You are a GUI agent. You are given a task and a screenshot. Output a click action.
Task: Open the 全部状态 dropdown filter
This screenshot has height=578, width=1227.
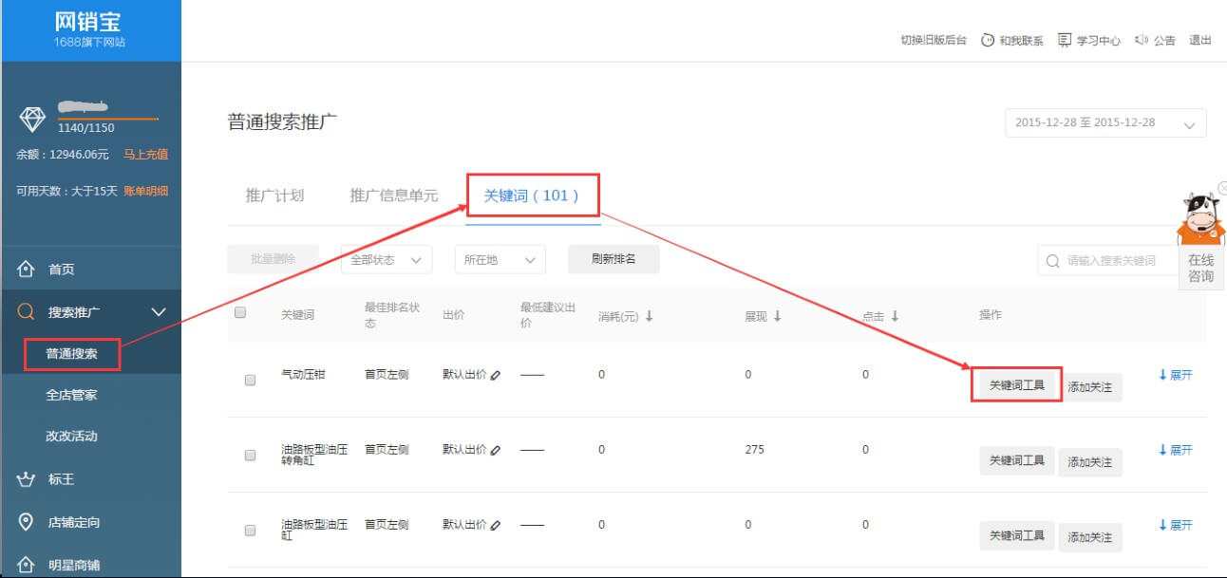[386, 259]
